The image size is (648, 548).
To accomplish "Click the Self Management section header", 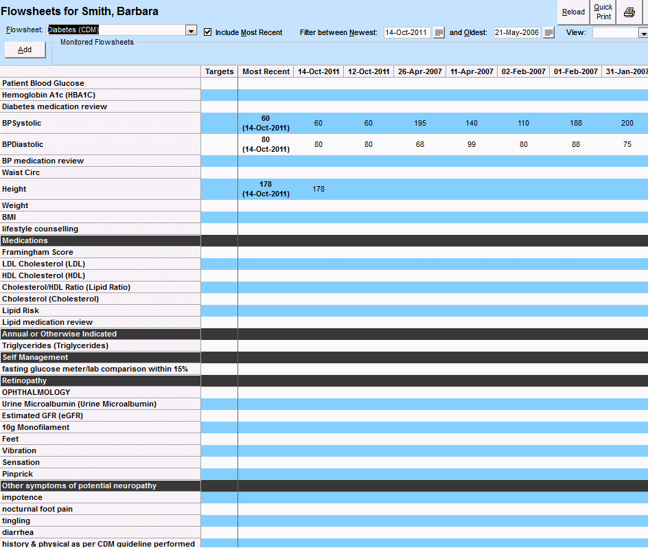I will (100, 357).
